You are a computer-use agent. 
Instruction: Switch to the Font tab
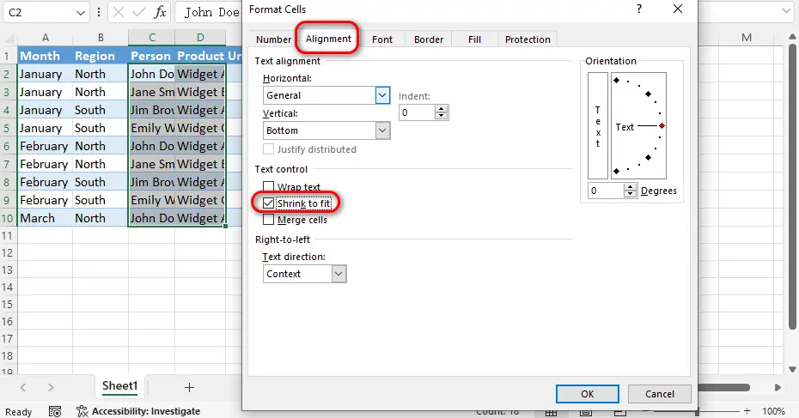382,39
